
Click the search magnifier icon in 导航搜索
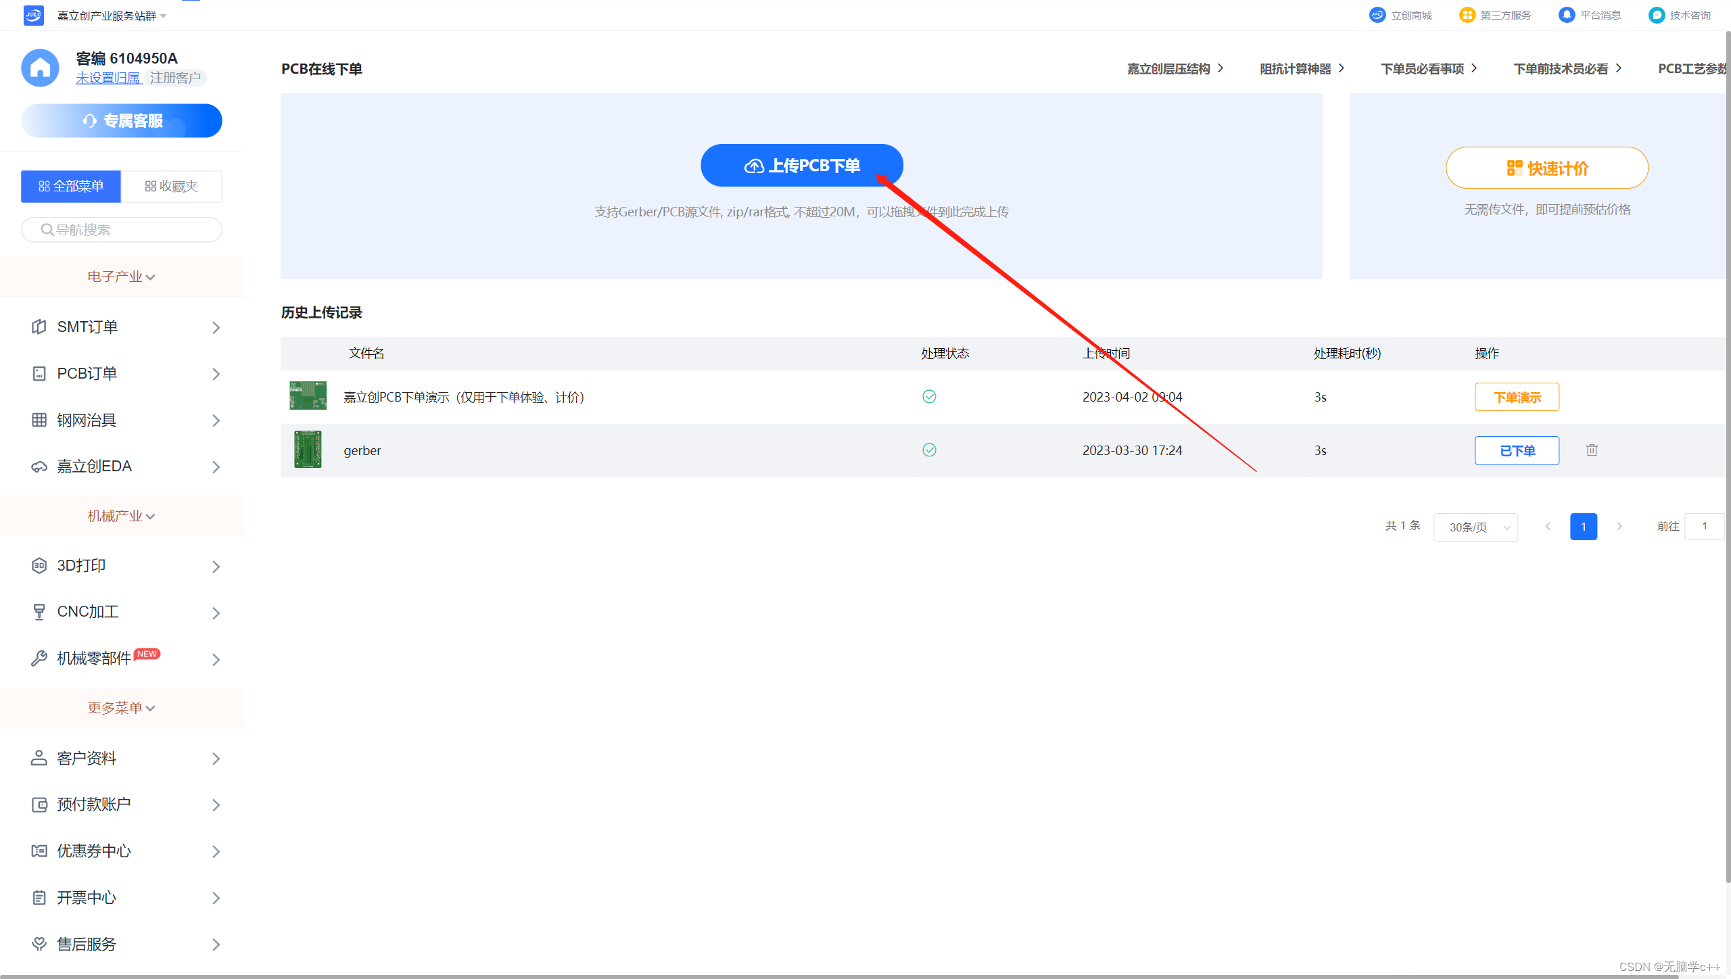(47, 230)
